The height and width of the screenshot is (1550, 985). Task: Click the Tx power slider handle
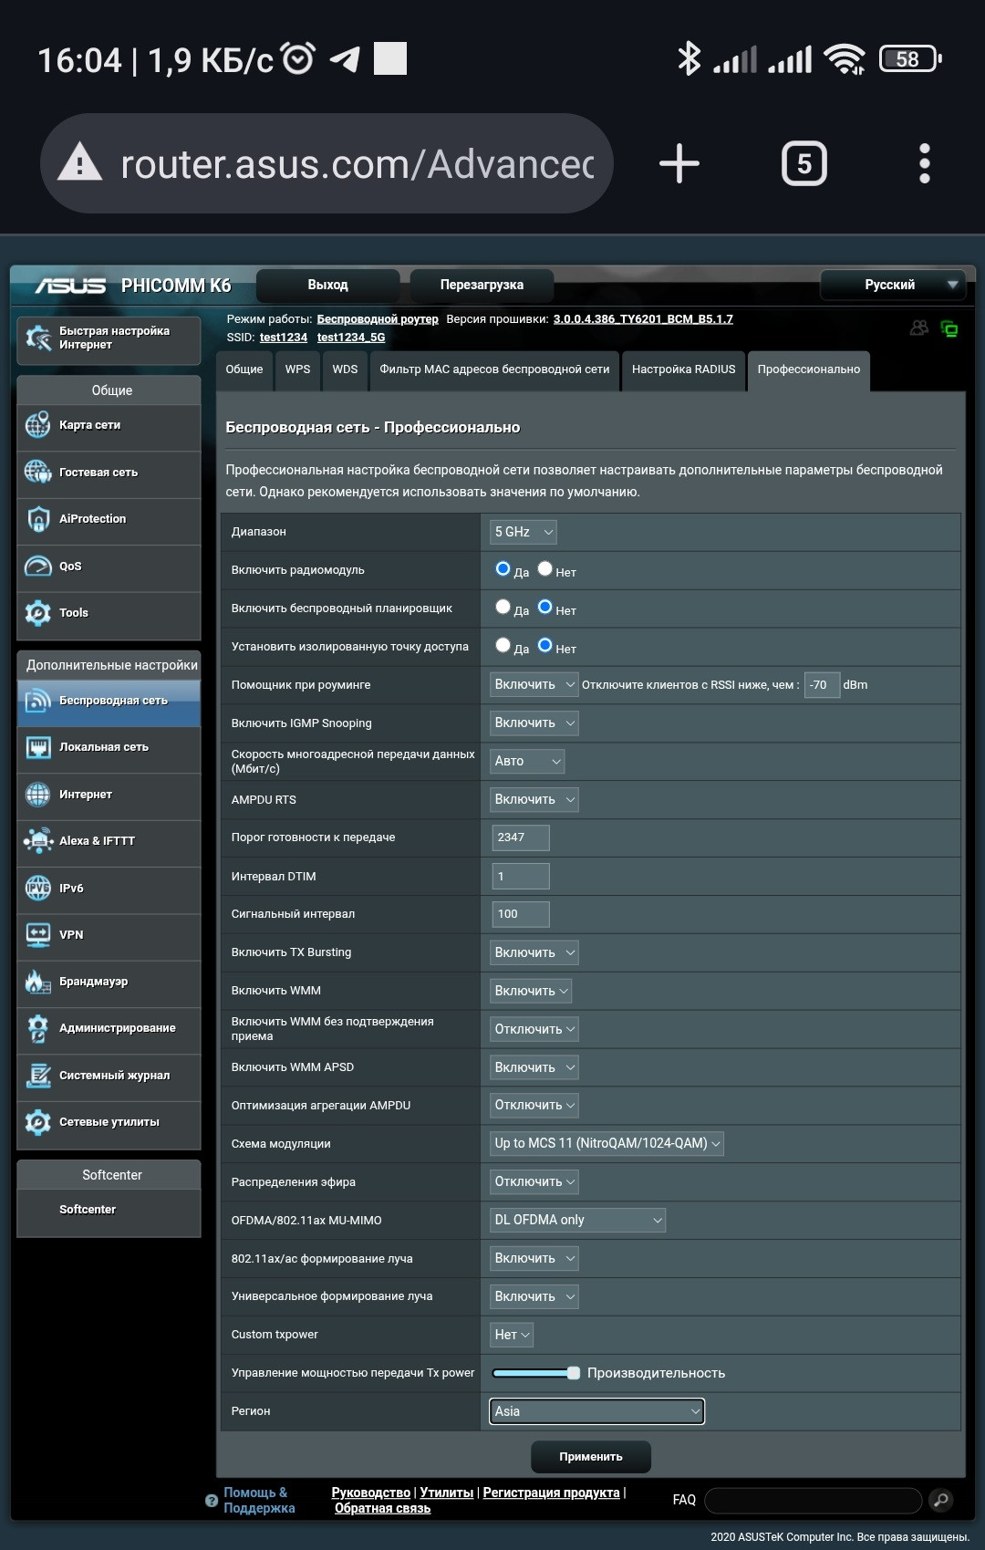pos(573,1373)
